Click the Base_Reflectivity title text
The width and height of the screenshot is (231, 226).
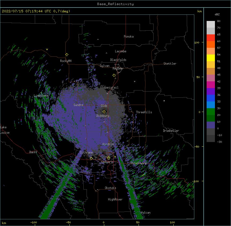point(115,4)
